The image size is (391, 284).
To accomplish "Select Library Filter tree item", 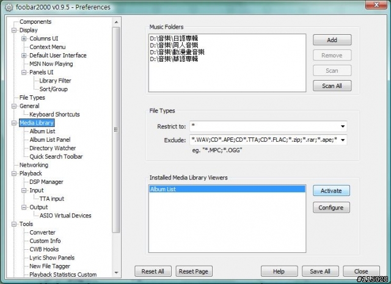I will [x=55, y=81].
